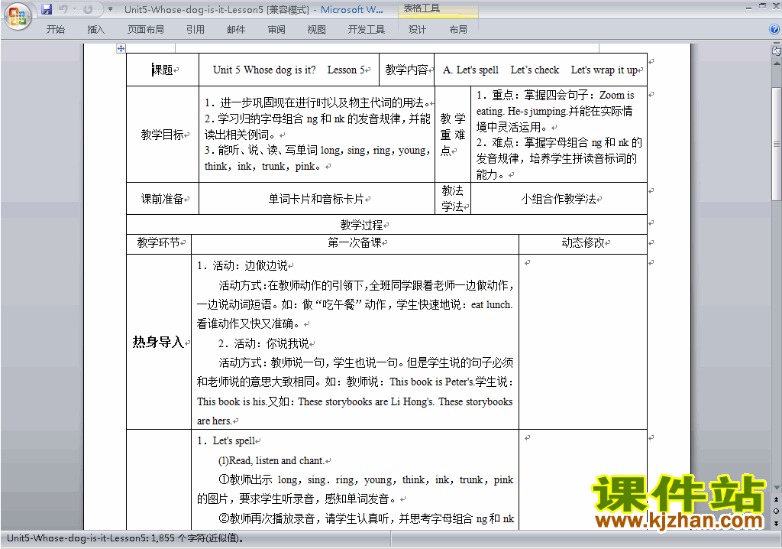
Task: Click the Select Browse Object round button
Action: coord(776,511)
